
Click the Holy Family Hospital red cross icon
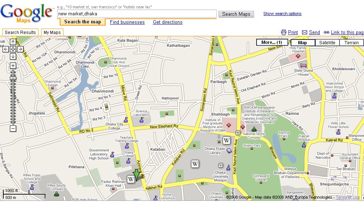[298, 56]
